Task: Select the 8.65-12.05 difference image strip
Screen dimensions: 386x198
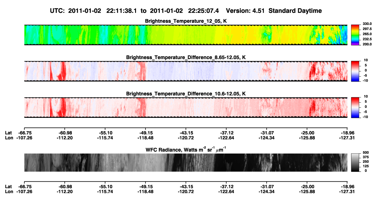Action: pos(186,71)
